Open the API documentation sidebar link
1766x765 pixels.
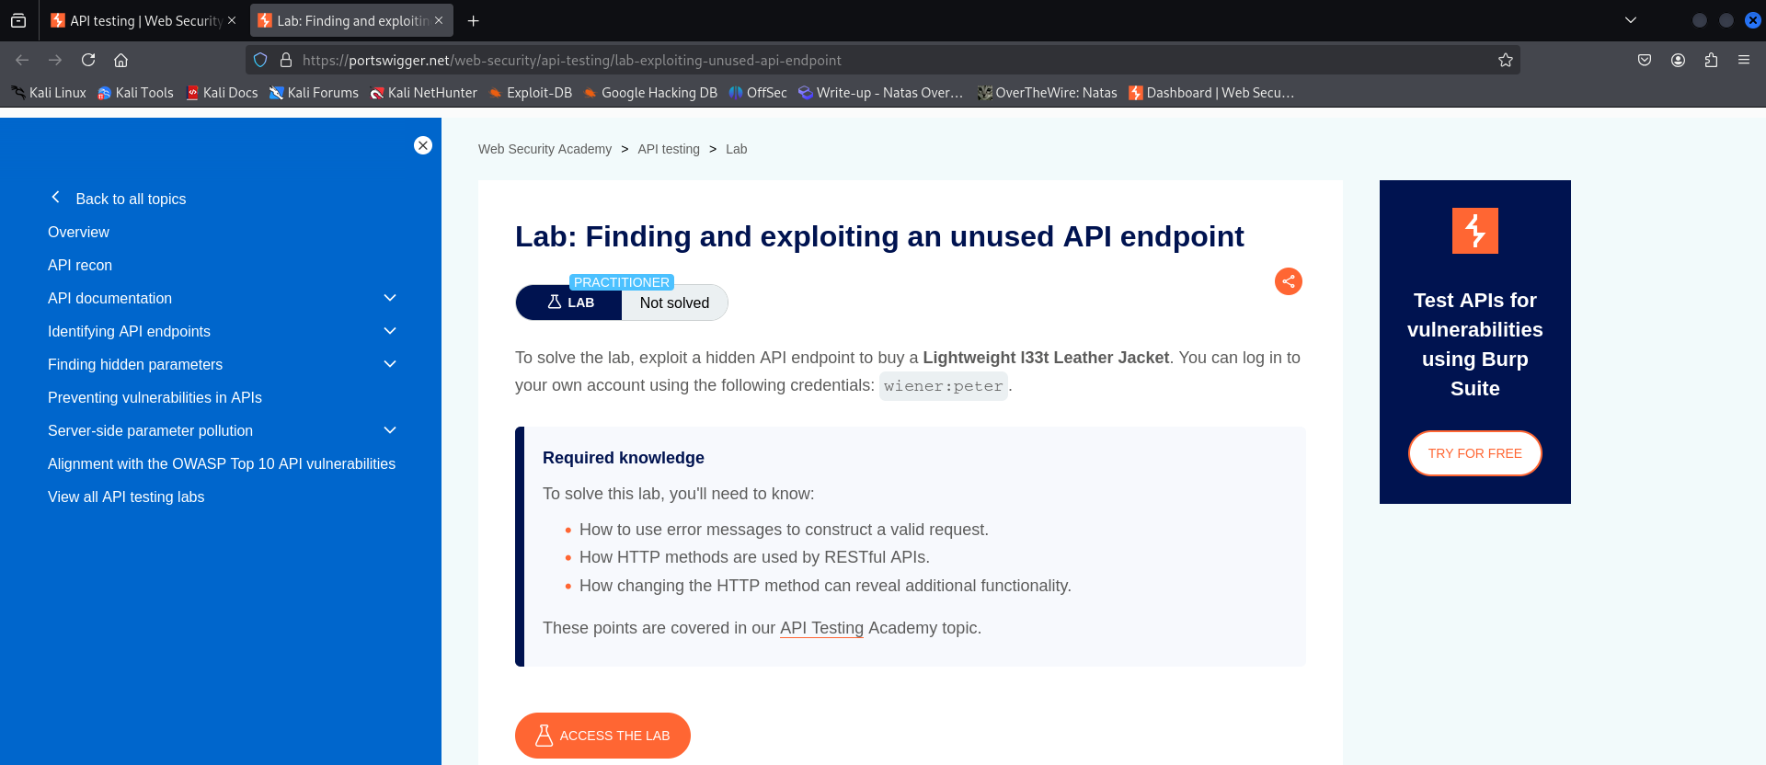pos(109,298)
